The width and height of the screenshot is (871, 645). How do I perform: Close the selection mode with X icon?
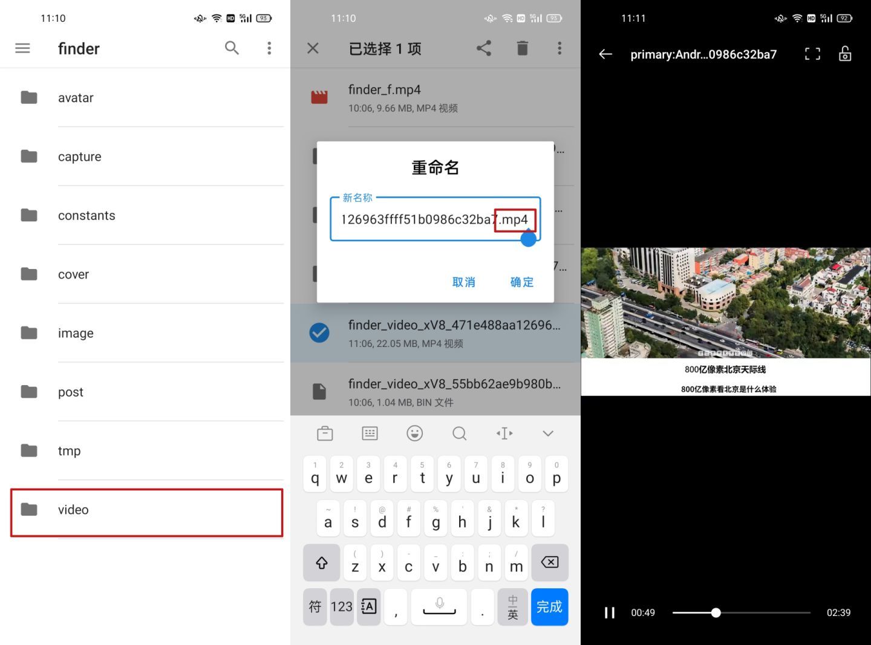[x=313, y=48]
